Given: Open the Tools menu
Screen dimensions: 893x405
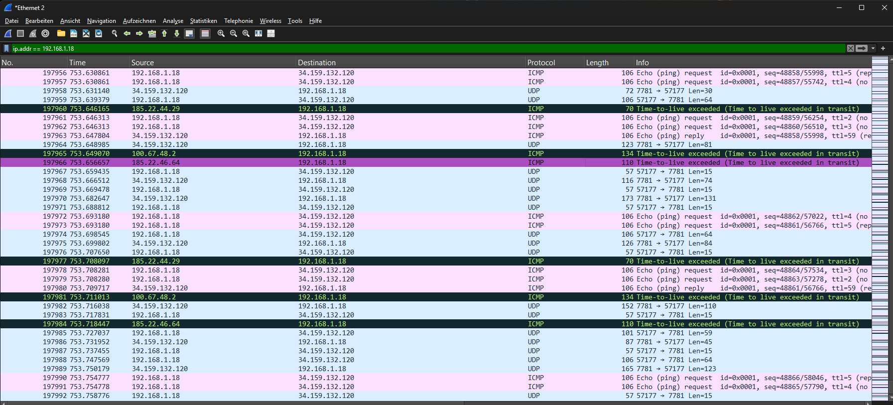Looking at the screenshot, I should coord(295,21).
